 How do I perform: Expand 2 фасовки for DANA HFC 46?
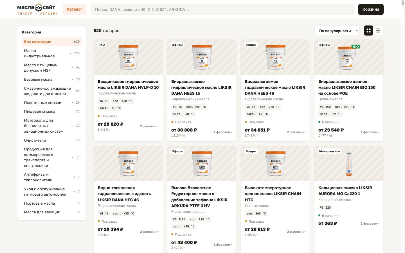pos(149,232)
